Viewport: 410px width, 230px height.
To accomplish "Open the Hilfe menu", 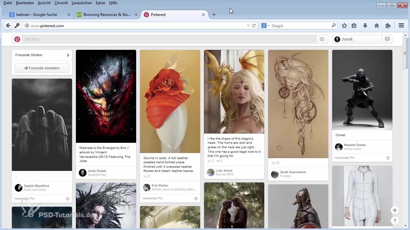I will click(x=113, y=3).
